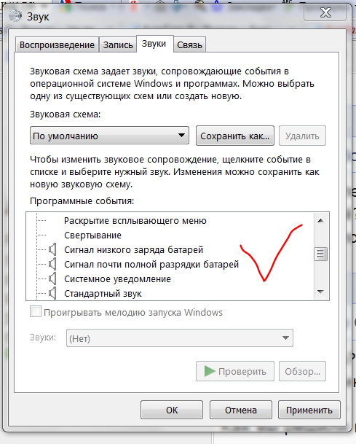The image size is (356, 444).
Task: Click the Сохранить как... button
Action: click(x=235, y=136)
